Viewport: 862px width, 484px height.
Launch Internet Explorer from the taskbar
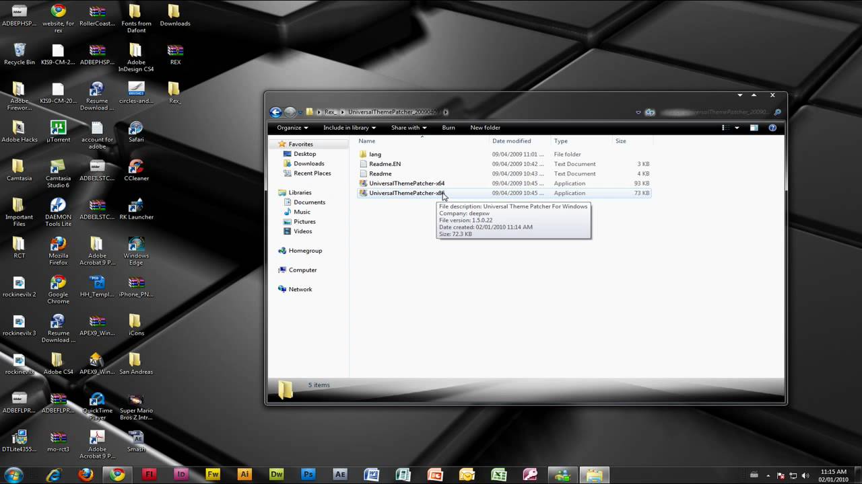click(54, 475)
